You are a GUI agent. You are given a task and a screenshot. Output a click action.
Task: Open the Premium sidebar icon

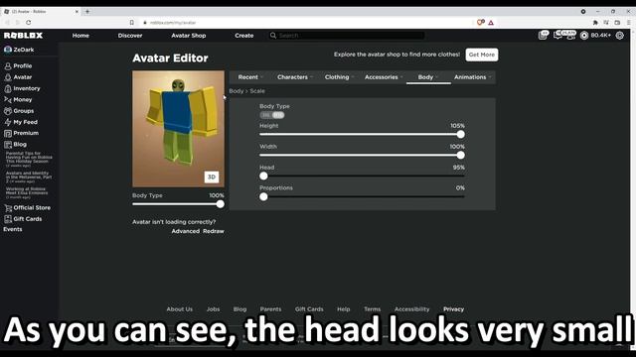point(8,133)
